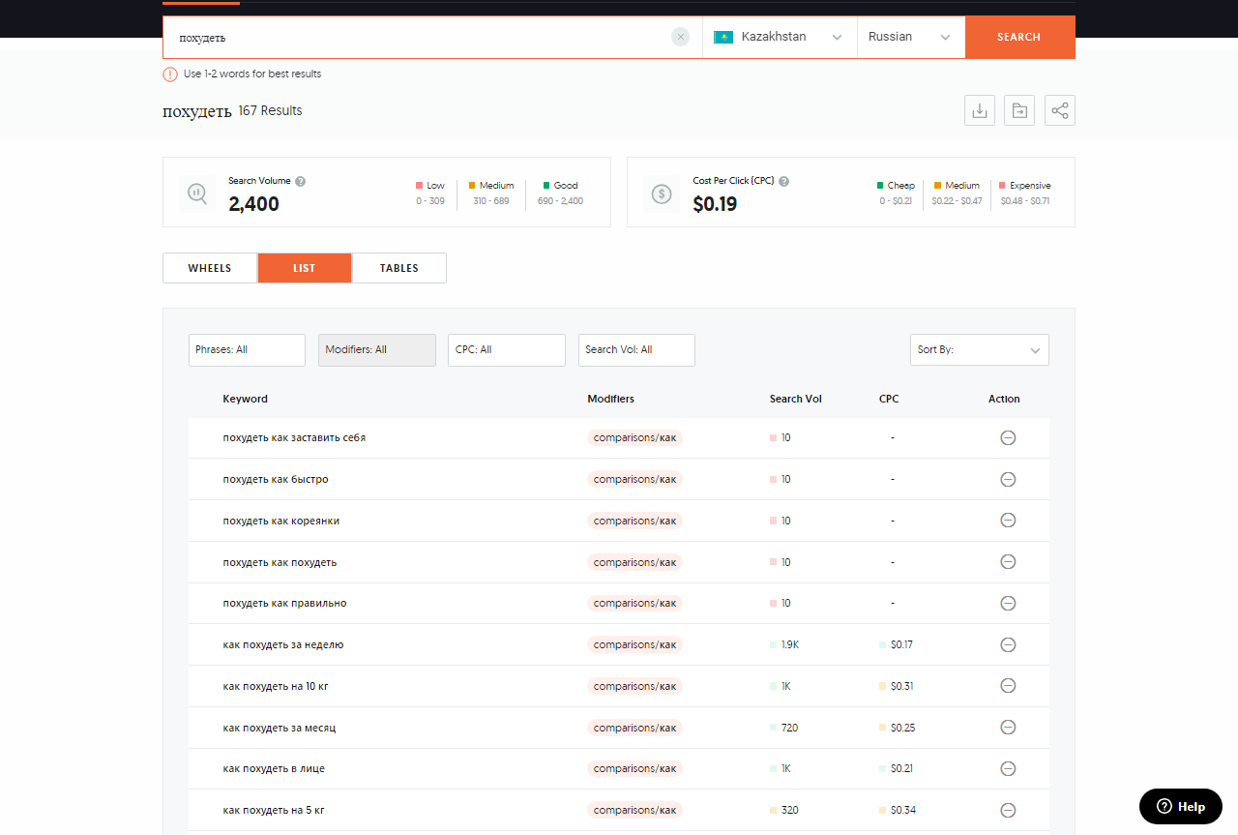Open the Kazakhstan country dropdown
Viewport: 1238px width, 835px height.
tap(780, 37)
